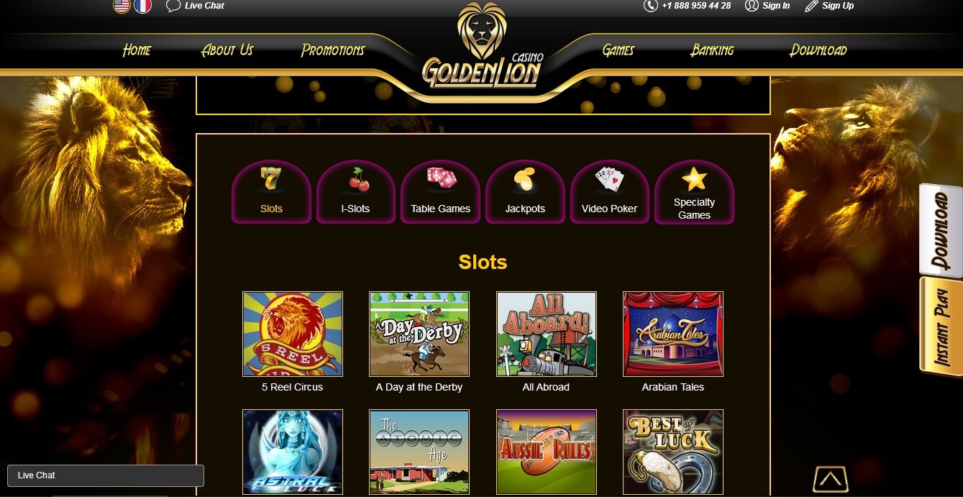Select the Video Poker cards category
Image resolution: width=963 pixels, height=497 pixels.
pyautogui.click(x=609, y=191)
